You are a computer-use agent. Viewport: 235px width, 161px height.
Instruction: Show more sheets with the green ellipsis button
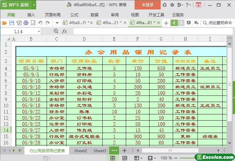(x=114, y=151)
